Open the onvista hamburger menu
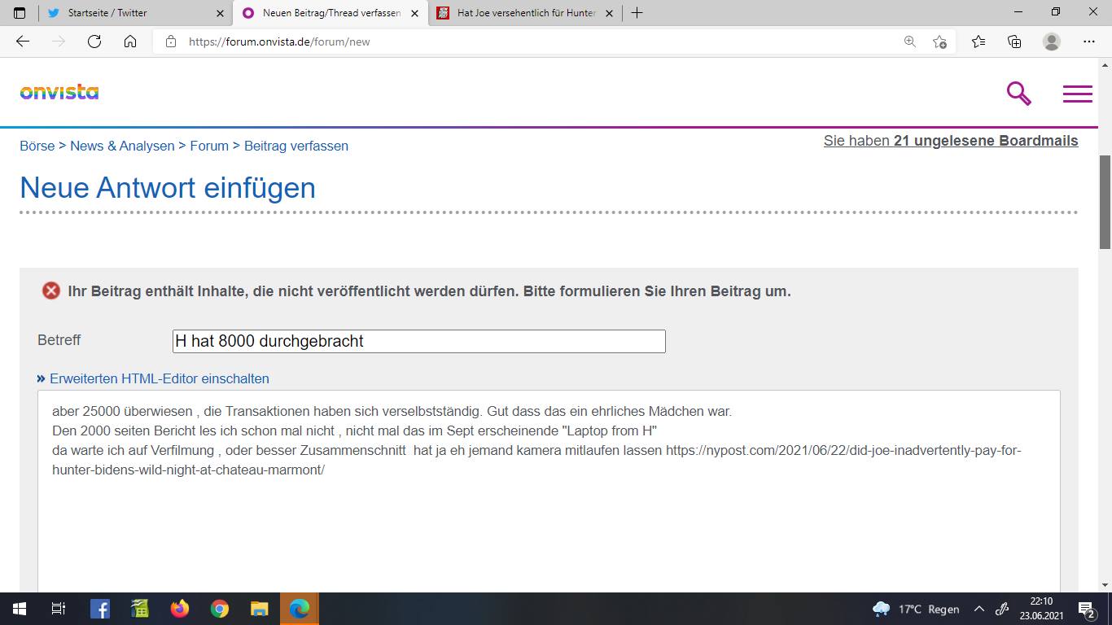 point(1077,93)
